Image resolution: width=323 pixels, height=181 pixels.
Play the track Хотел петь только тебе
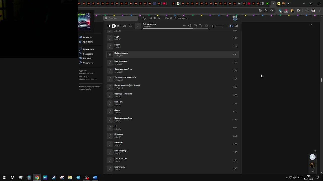pos(173,79)
